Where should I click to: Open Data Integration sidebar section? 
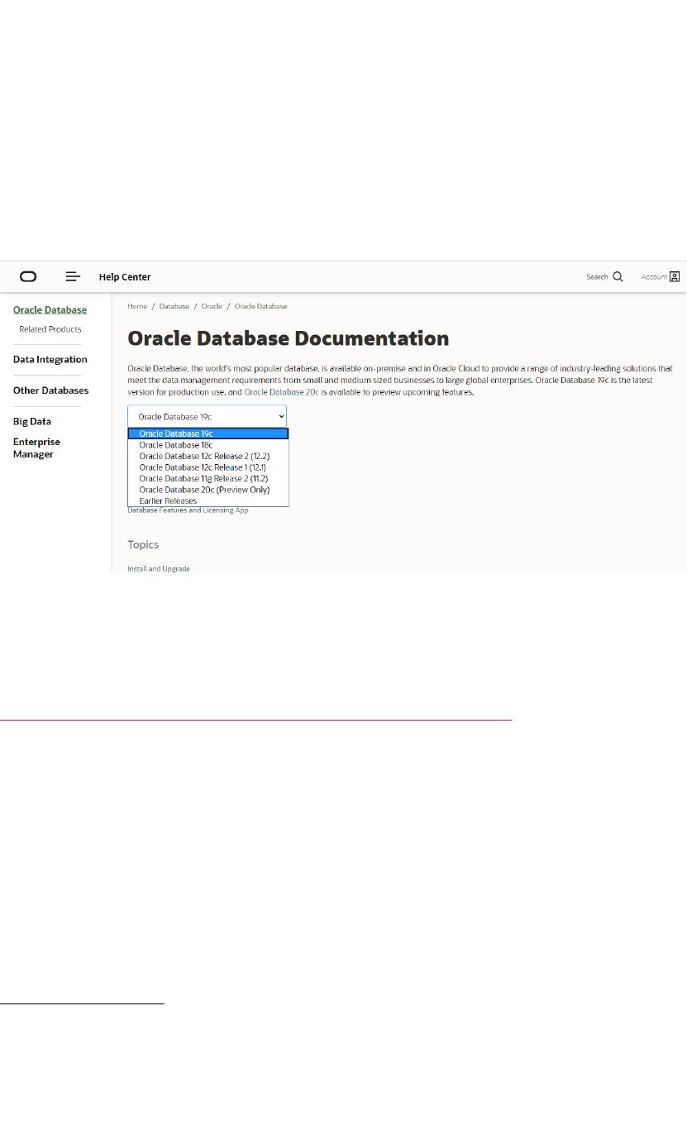tap(50, 359)
